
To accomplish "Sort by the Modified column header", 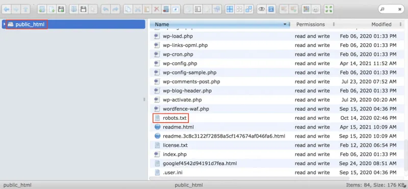I will click(x=381, y=24).
